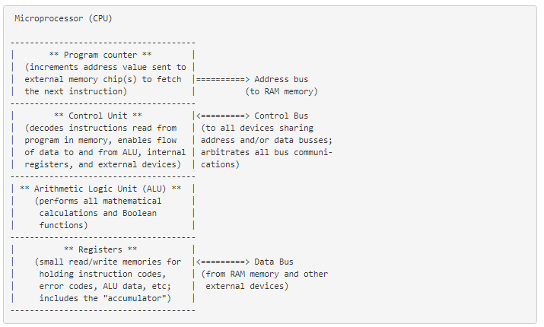544x327 pixels.
Task: Click "calculations and Boolean" text line
Action: tap(97, 213)
